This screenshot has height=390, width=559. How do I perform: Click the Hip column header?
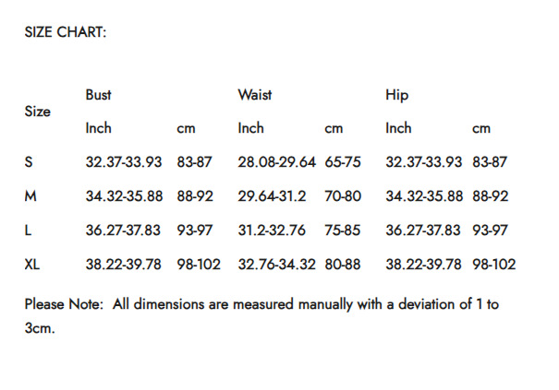click(x=396, y=95)
